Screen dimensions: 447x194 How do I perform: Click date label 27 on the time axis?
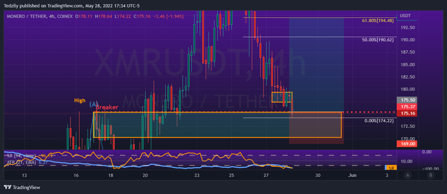click(x=266, y=175)
